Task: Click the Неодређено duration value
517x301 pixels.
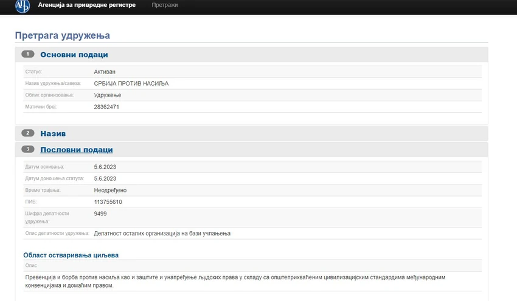Action: click(110, 191)
